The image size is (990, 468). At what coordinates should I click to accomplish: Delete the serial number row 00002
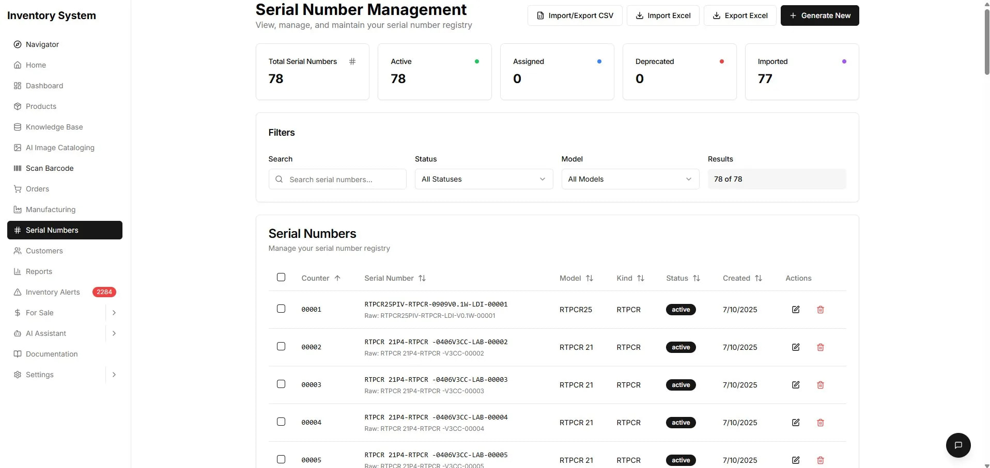pyautogui.click(x=820, y=347)
